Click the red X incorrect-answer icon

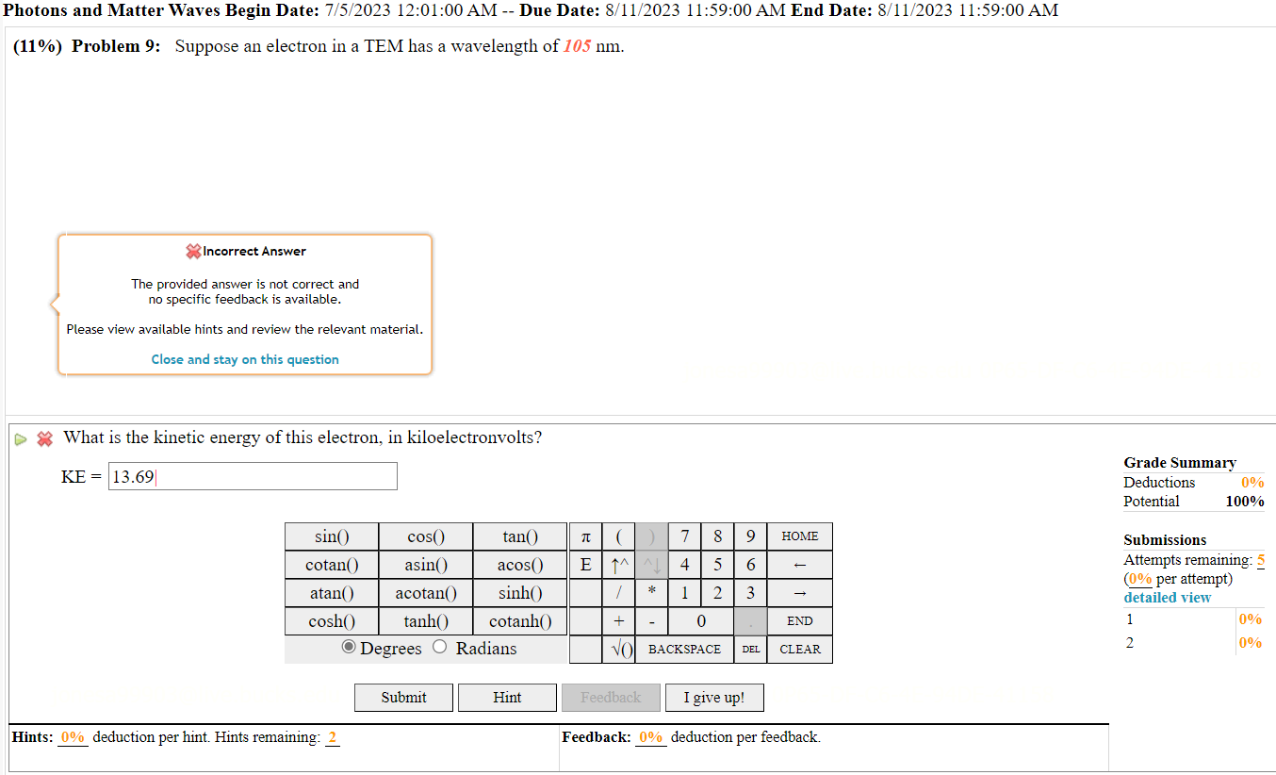click(x=44, y=437)
